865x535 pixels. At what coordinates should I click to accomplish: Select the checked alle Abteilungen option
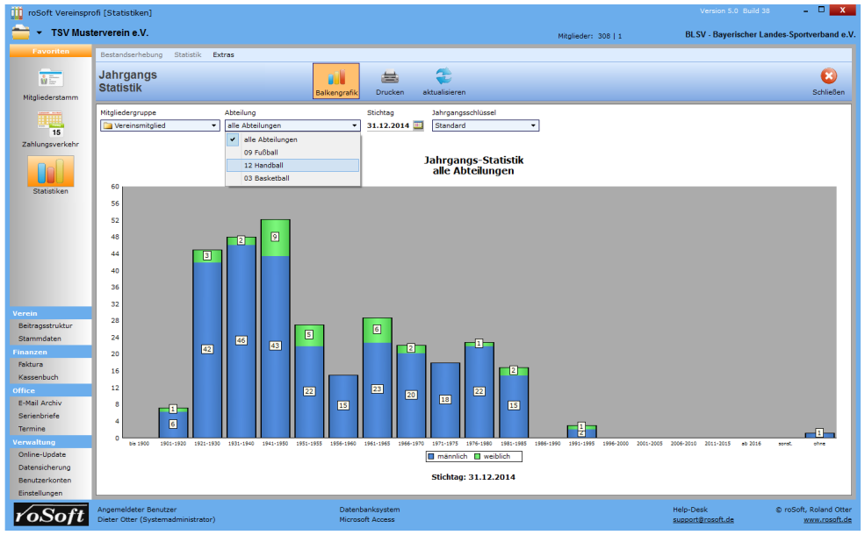coord(270,139)
